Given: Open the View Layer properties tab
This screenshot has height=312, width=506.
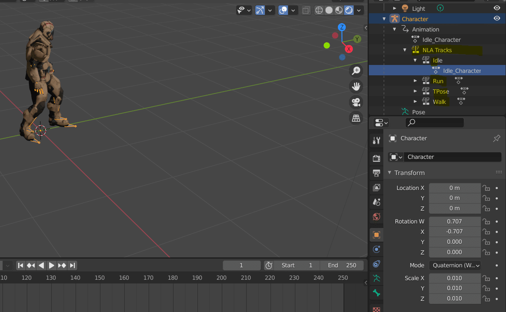Looking at the screenshot, I should 376,187.
